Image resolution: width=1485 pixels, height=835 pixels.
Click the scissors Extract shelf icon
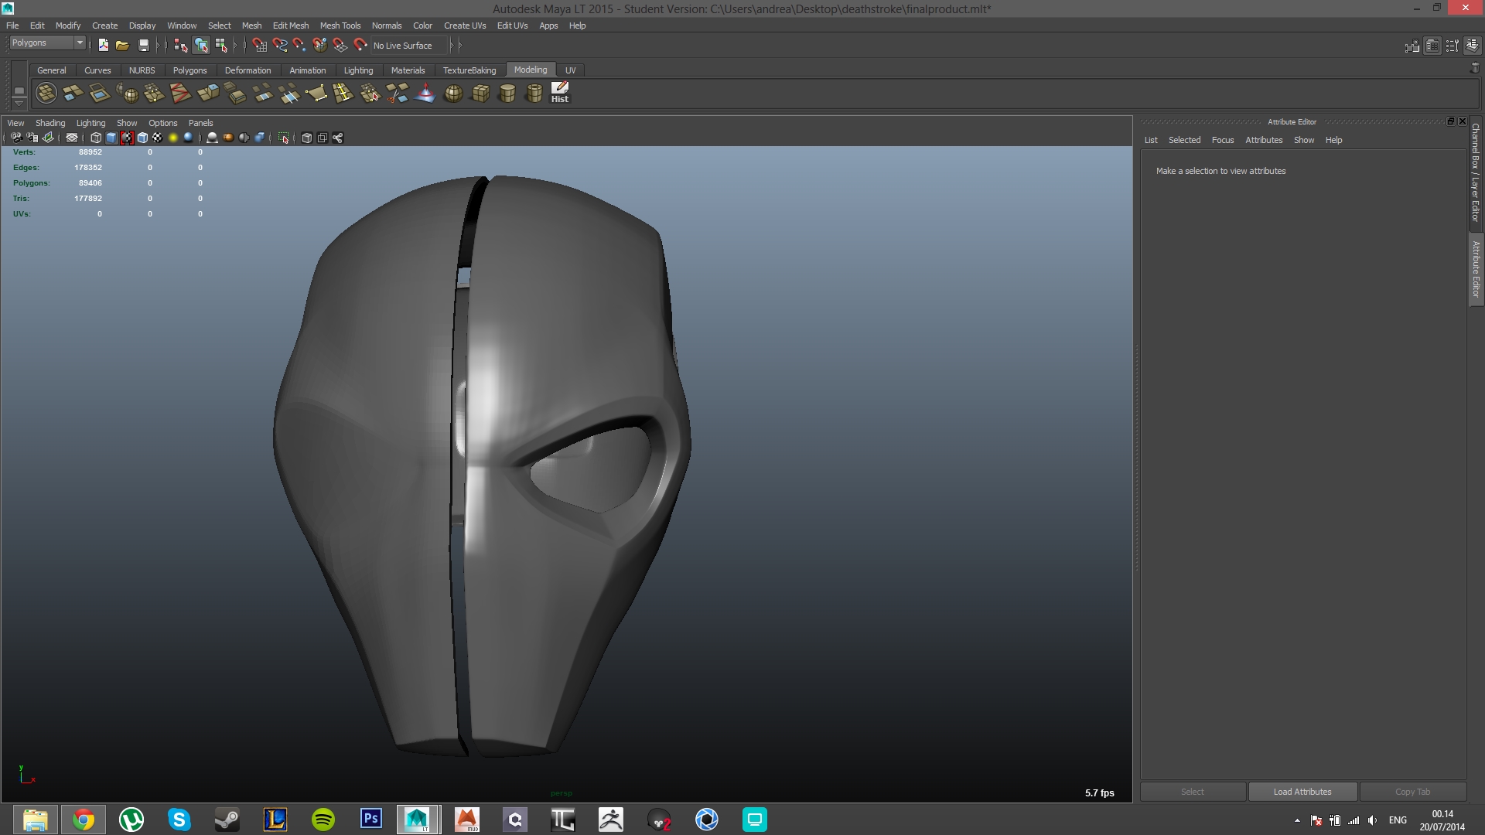398,94
